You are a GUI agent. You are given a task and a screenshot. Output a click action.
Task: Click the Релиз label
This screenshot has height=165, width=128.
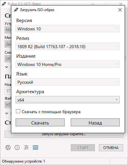pyautogui.click(x=23, y=38)
